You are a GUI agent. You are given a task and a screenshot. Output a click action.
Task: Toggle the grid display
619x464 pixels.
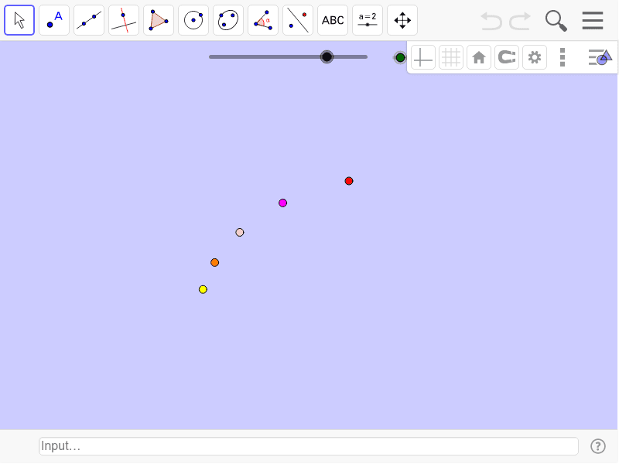point(451,57)
